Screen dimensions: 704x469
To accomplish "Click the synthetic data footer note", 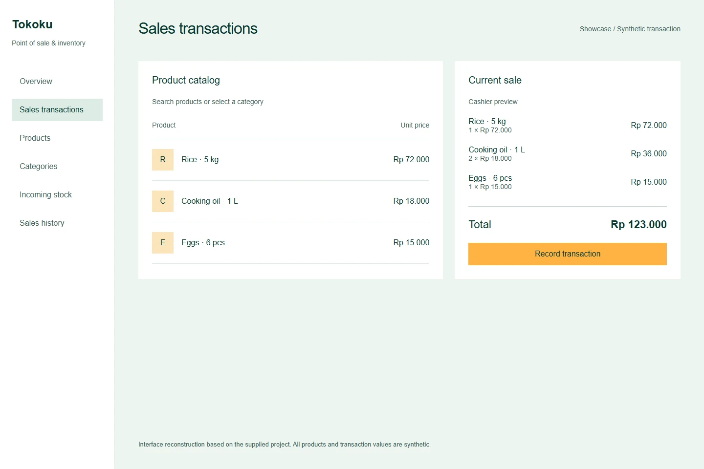I will 285,445.
